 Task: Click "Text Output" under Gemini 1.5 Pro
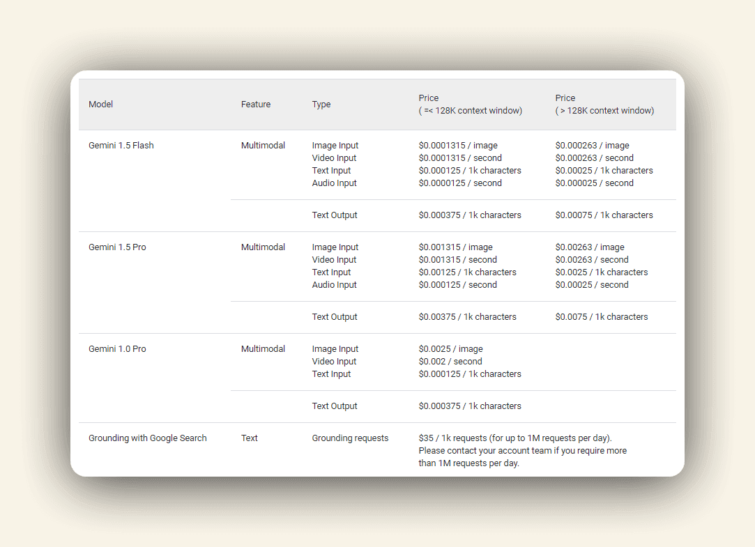tap(335, 317)
